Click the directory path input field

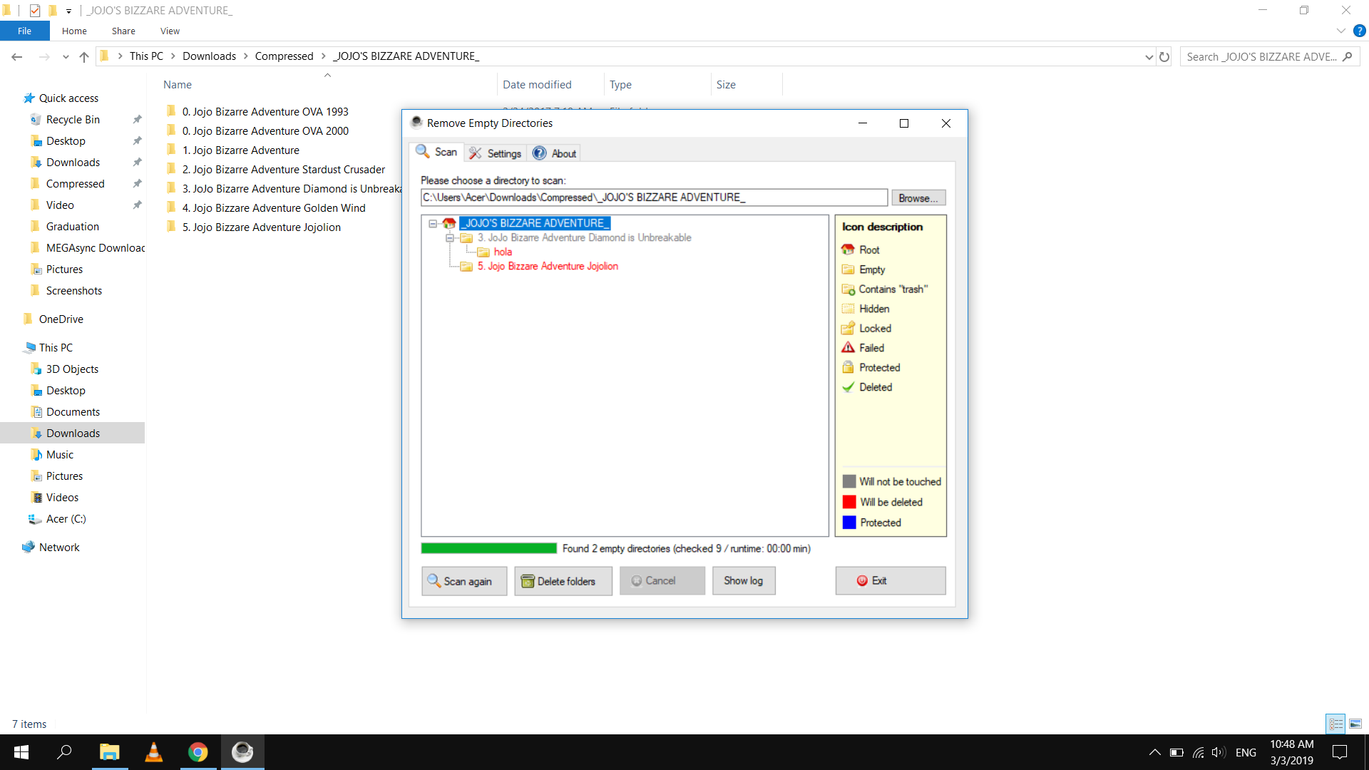[653, 197]
